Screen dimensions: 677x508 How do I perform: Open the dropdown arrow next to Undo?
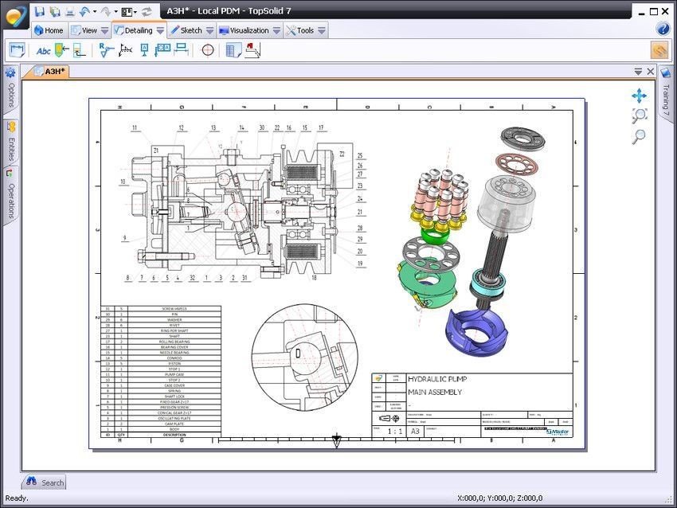point(95,12)
